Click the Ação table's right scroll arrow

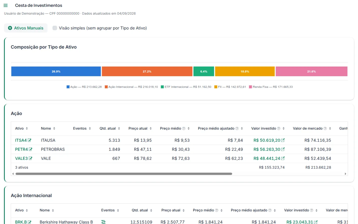pyautogui.click(x=345, y=174)
